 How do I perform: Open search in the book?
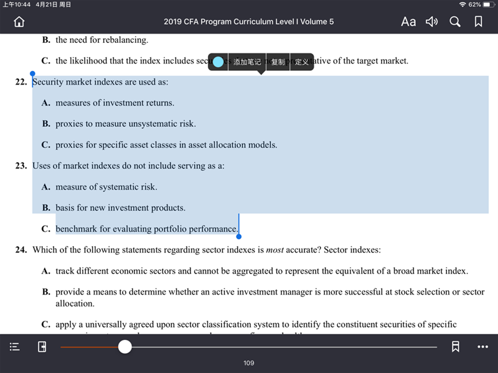click(x=455, y=22)
